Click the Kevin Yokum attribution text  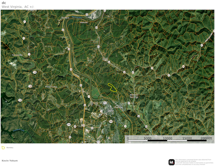click(x=10, y=160)
